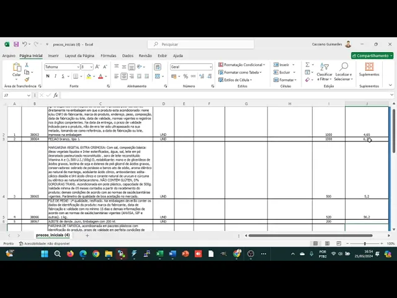Open Formatar como Tabela menu
The image size is (397, 298).
tap(240, 73)
